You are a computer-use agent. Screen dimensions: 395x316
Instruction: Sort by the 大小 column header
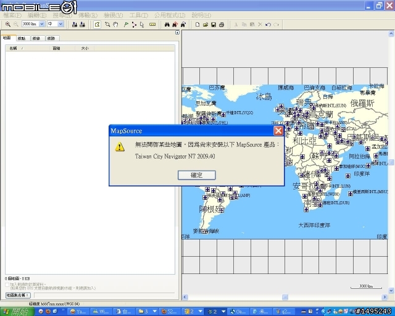point(85,48)
